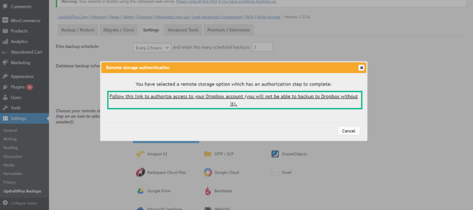Click the Plugins plug icon
Viewport: 473px width, 210px height.
coord(5,87)
